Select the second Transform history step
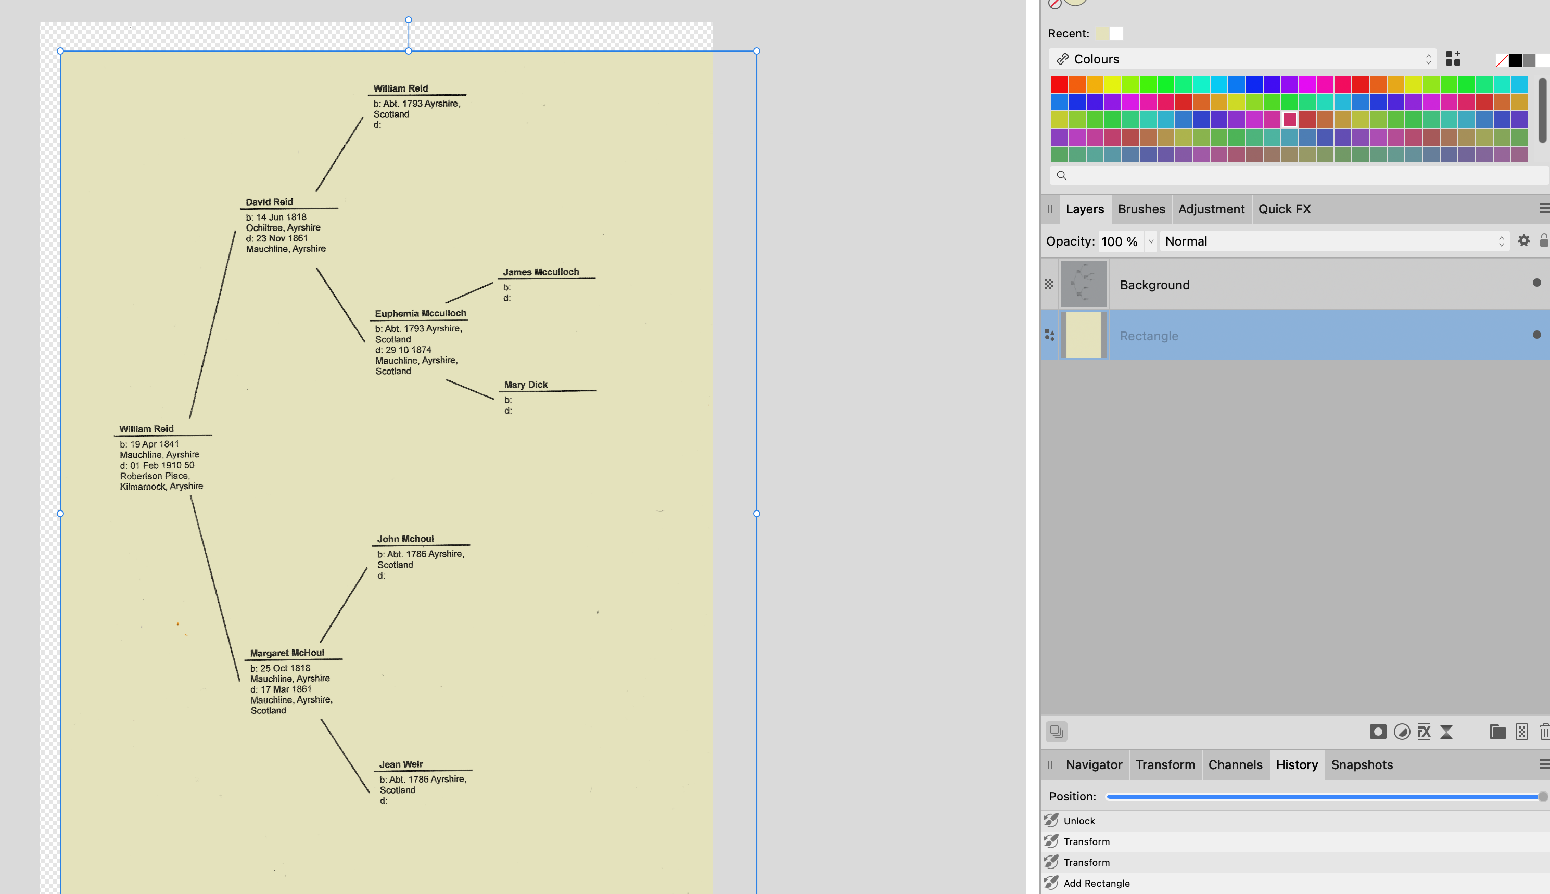The height and width of the screenshot is (894, 1550). 1295,863
